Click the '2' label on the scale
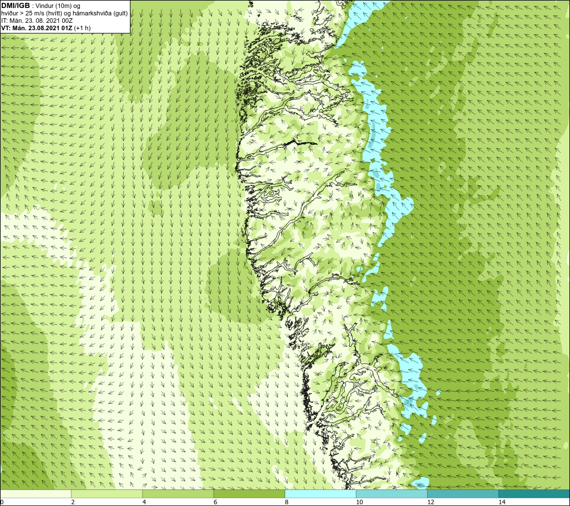 (x=73, y=502)
